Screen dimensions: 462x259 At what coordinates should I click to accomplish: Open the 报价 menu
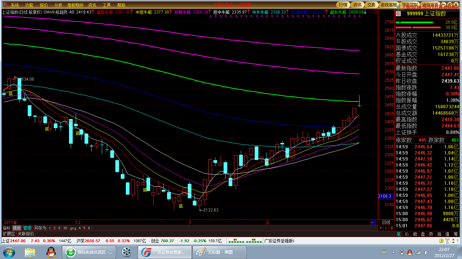[44, 5]
